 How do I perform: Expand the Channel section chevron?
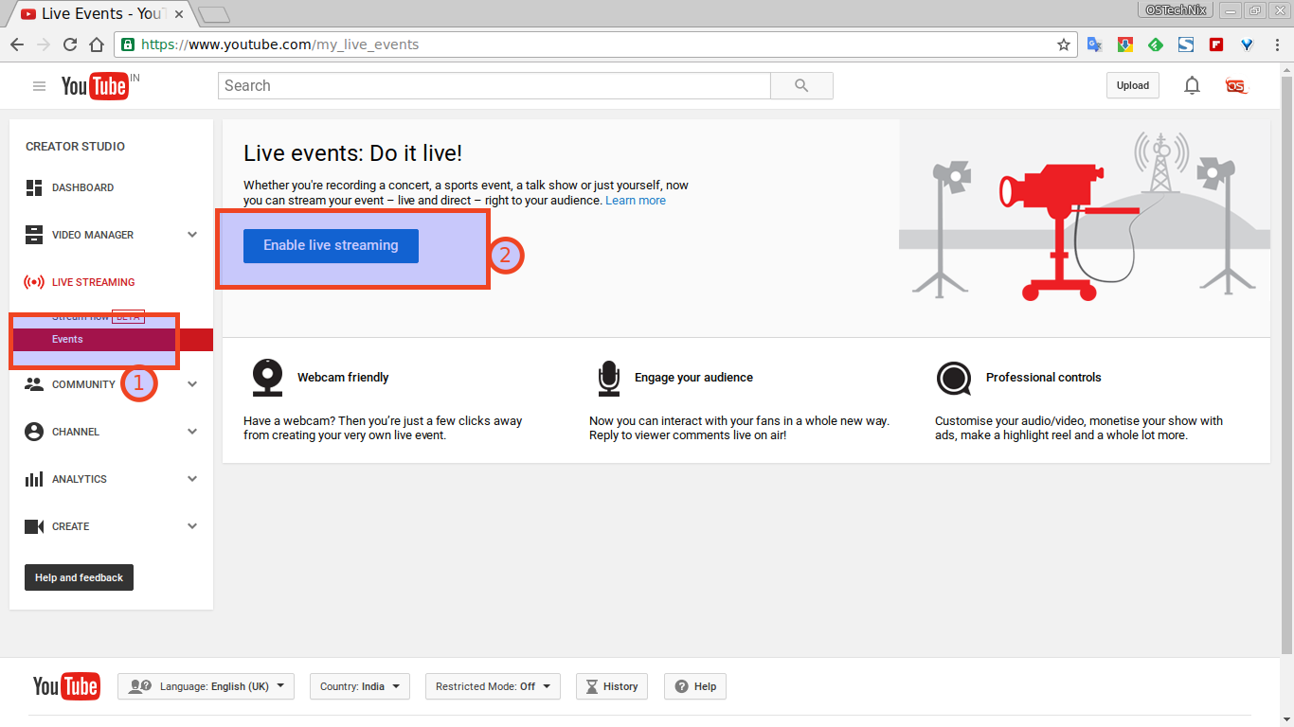(x=192, y=432)
